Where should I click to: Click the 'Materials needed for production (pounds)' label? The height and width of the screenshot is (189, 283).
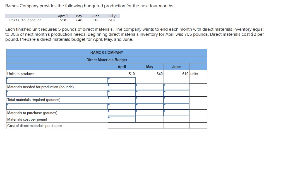[40, 87]
